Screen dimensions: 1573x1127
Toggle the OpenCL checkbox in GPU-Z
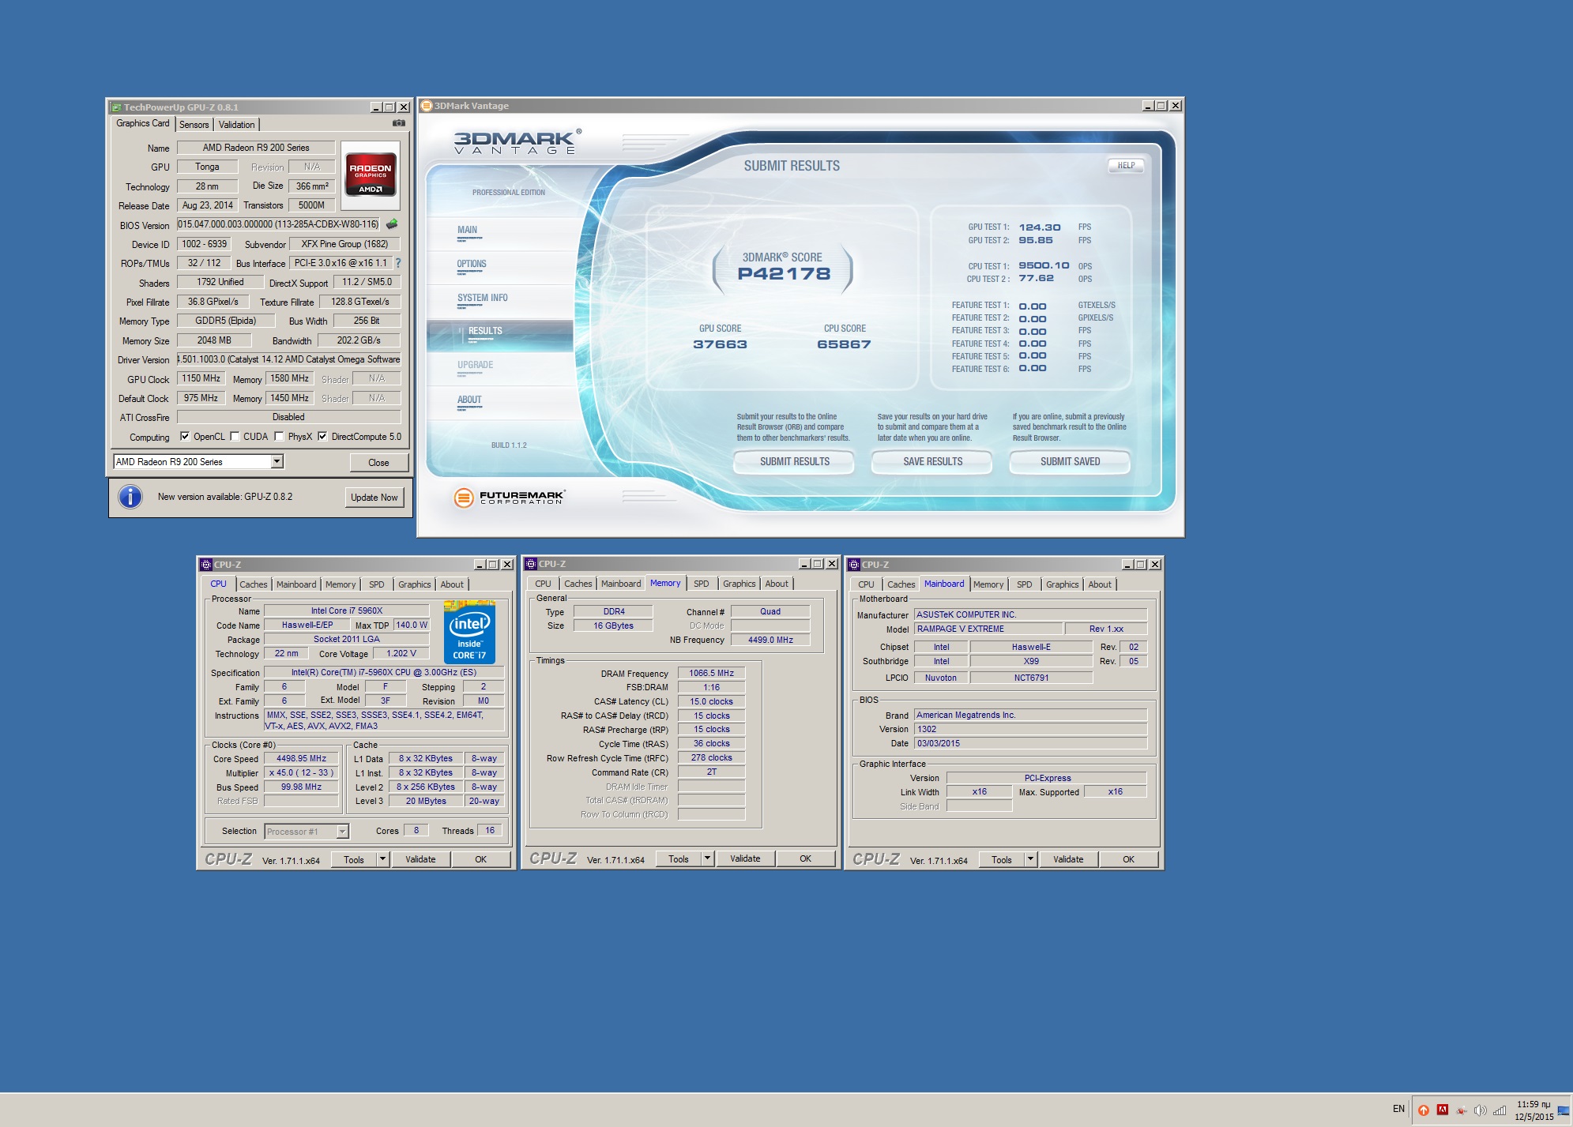click(185, 436)
